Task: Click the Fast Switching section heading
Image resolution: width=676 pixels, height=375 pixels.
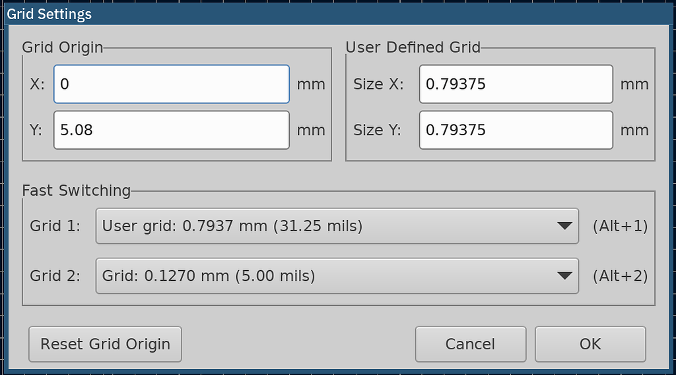Action: (77, 190)
